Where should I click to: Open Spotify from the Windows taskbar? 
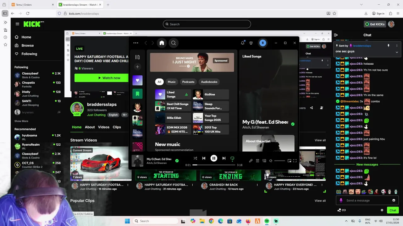tap(267, 221)
